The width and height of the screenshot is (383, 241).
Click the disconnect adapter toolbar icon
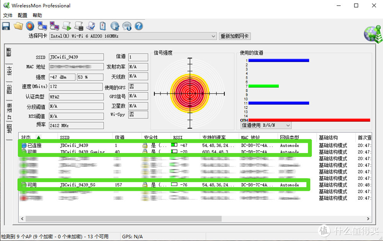[54, 26]
